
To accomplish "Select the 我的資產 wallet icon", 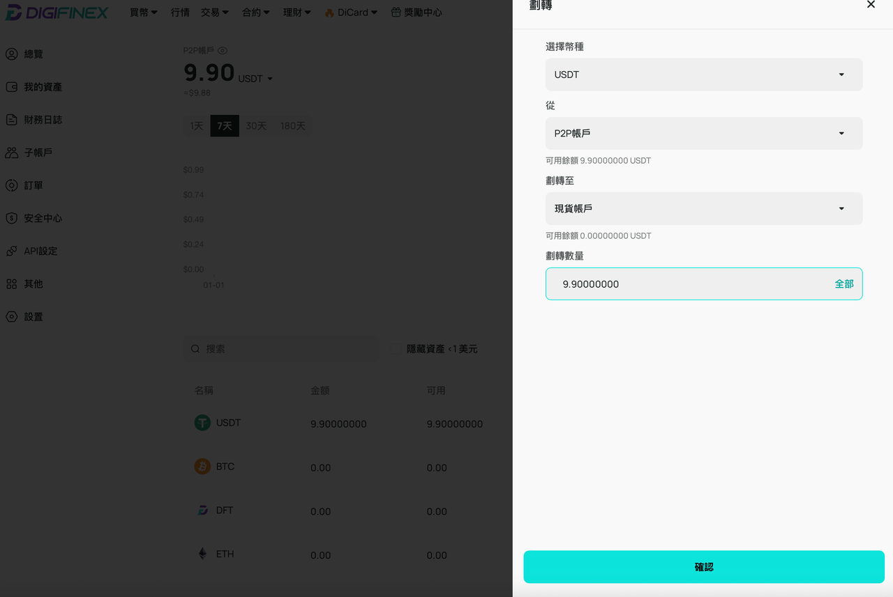I will coord(11,87).
